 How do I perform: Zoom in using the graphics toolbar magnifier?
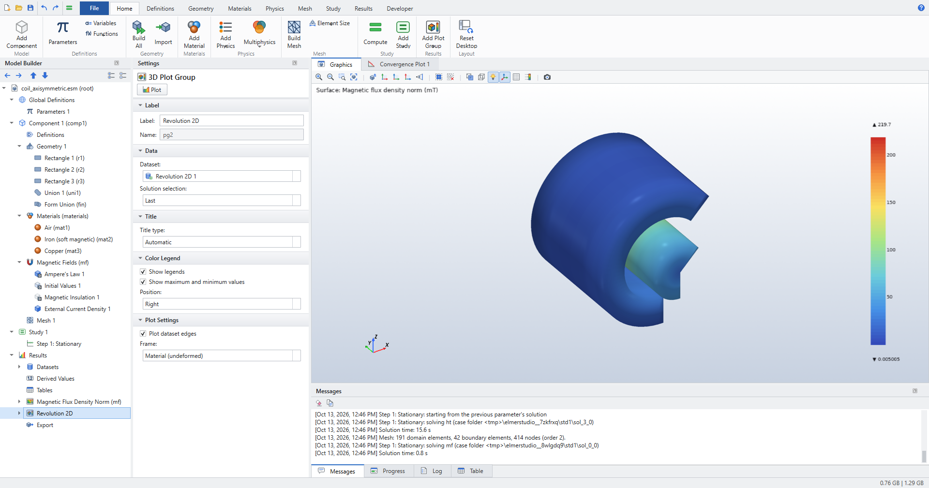pyautogui.click(x=319, y=77)
